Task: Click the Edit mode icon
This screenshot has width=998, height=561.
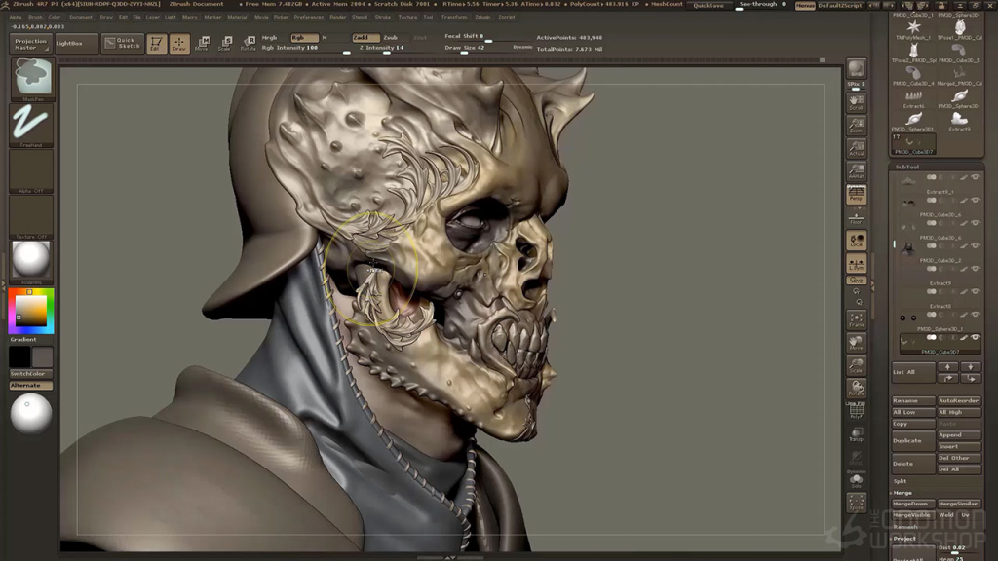Action: tap(156, 43)
